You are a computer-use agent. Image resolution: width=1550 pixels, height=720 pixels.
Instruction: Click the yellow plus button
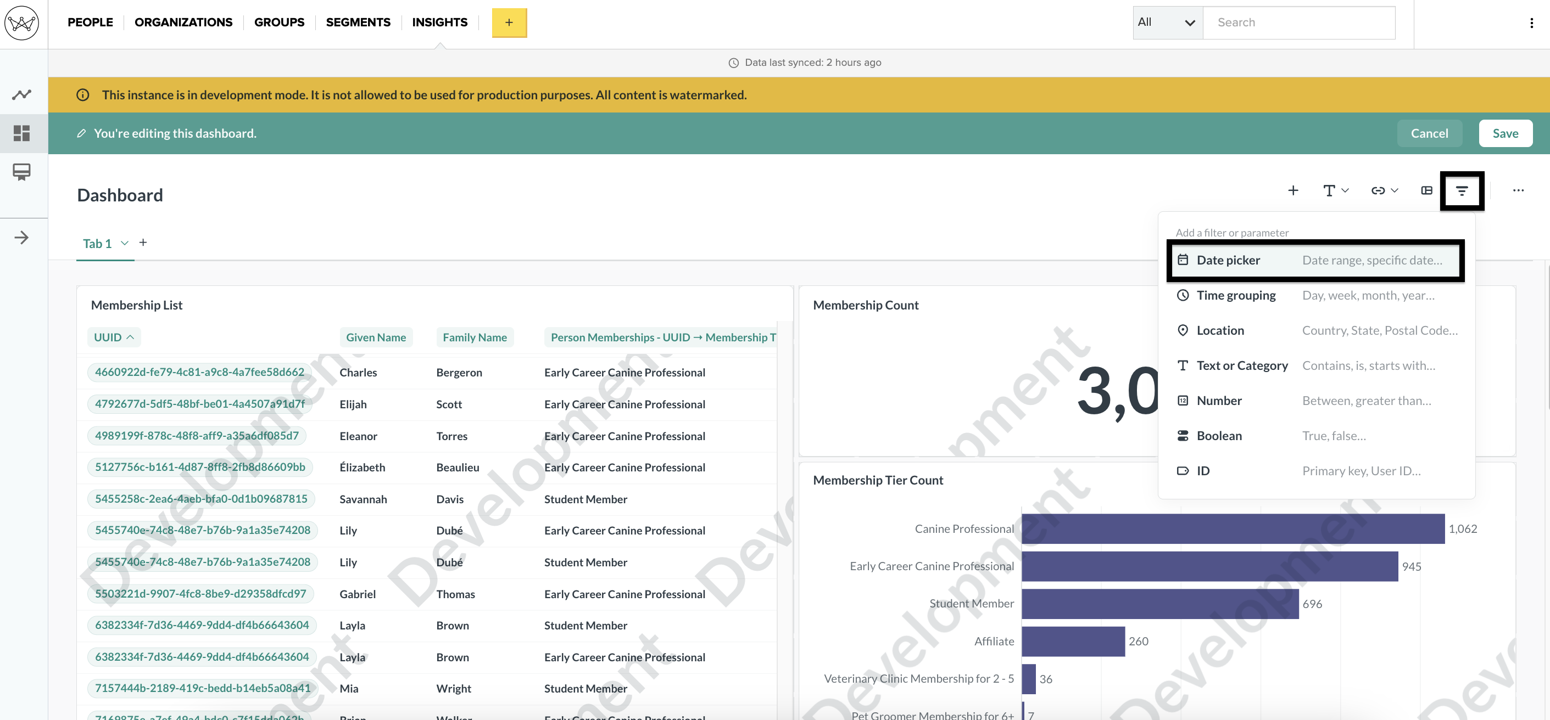509,23
